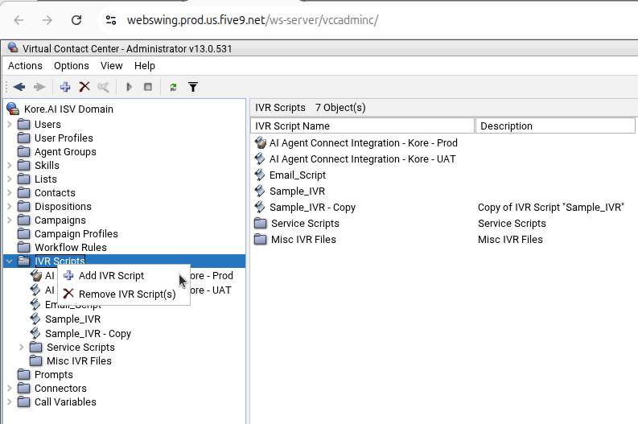Expand the Contacts tree node
Viewport: 638px width, 424px height.
[10, 192]
